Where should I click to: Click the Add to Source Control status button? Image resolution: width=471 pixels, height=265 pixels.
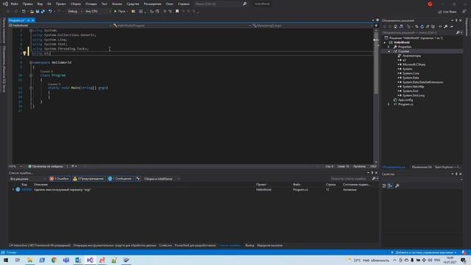(425, 252)
